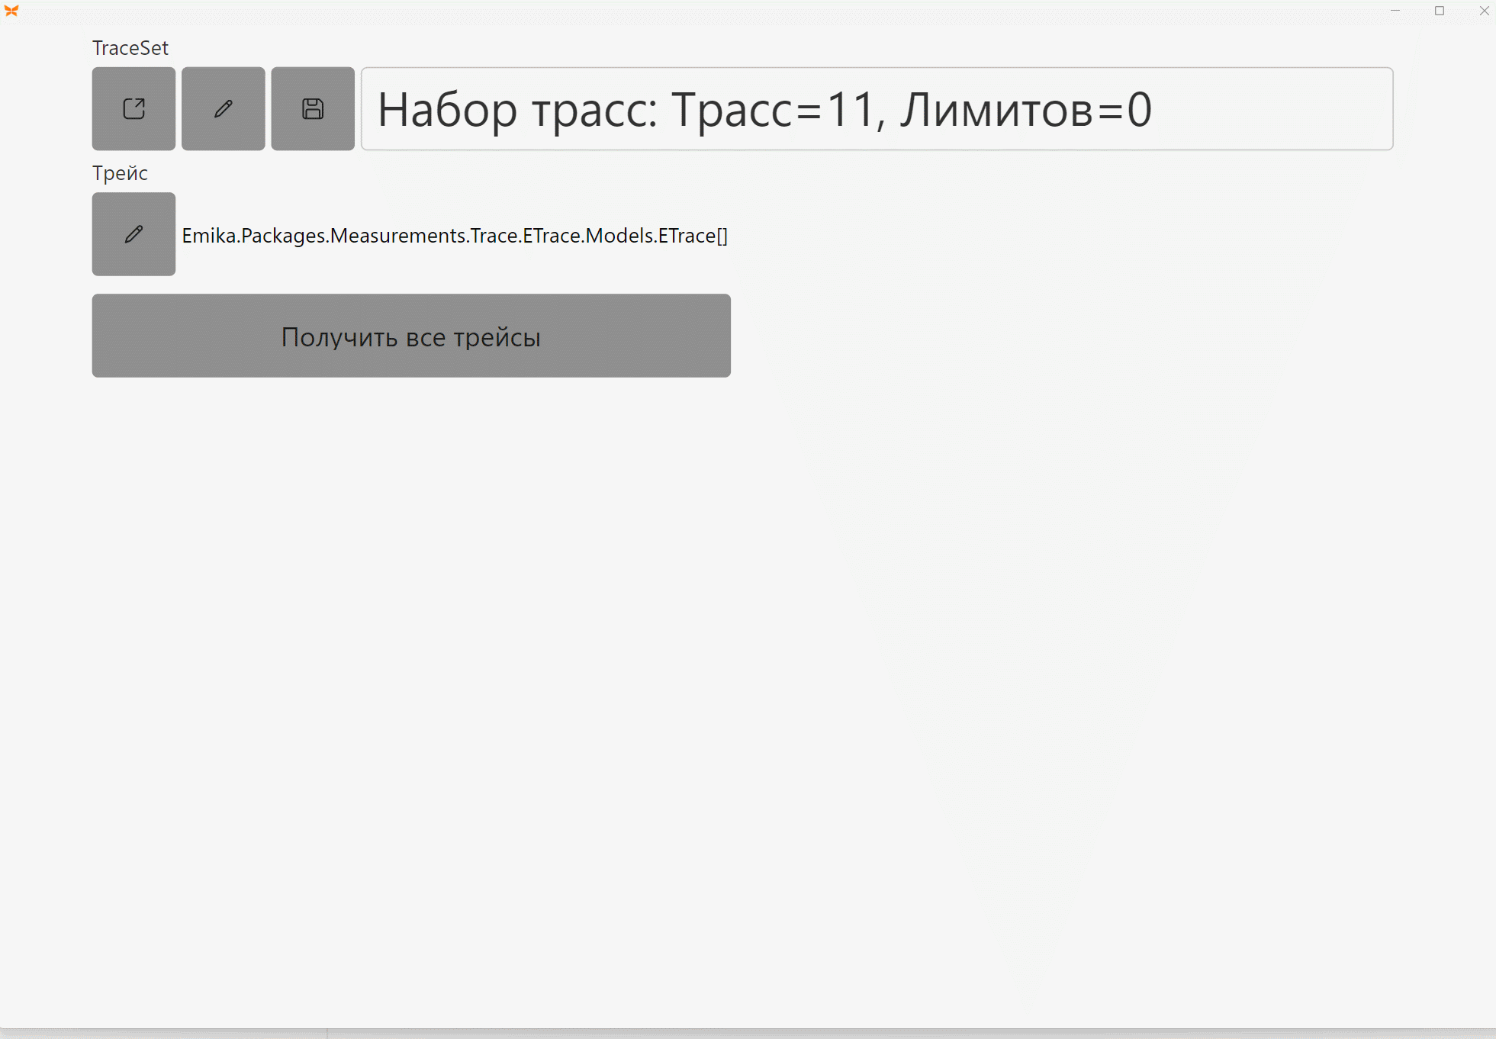Click the Trace.ETrace.Models part of the text
1496x1039 pixels.
coord(562,236)
